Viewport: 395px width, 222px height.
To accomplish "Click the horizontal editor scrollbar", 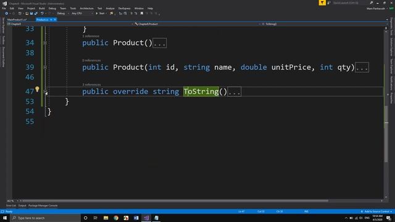I will point(175,201).
